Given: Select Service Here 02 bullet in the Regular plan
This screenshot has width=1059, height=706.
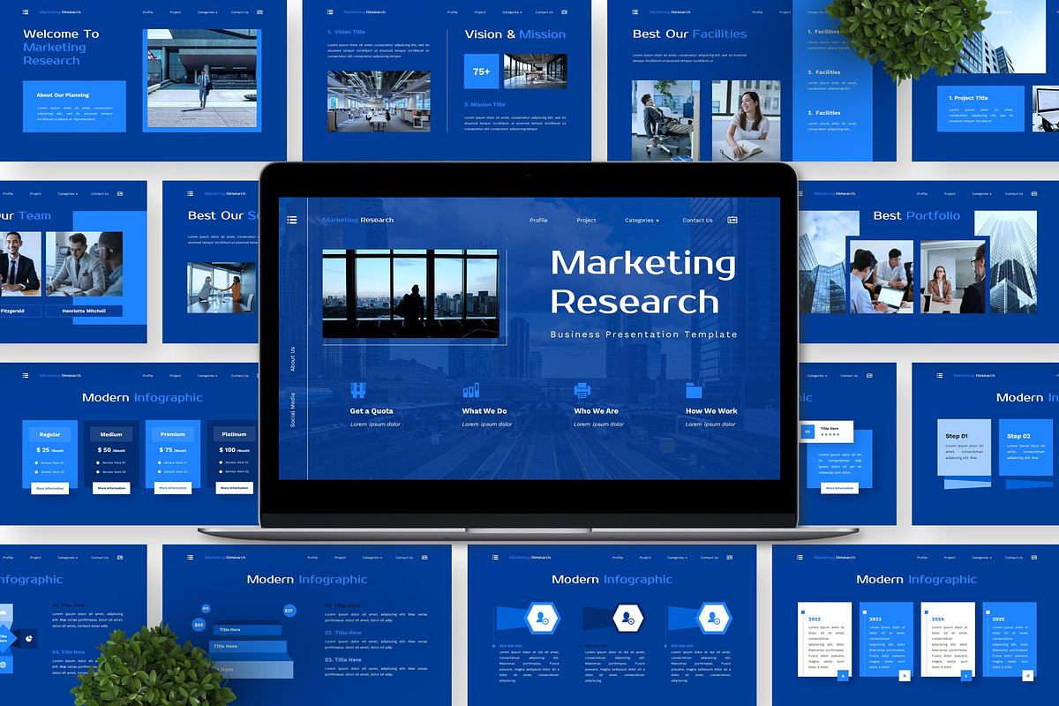Looking at the screenshot, I should pyautogui.click(x=37, y=471).
